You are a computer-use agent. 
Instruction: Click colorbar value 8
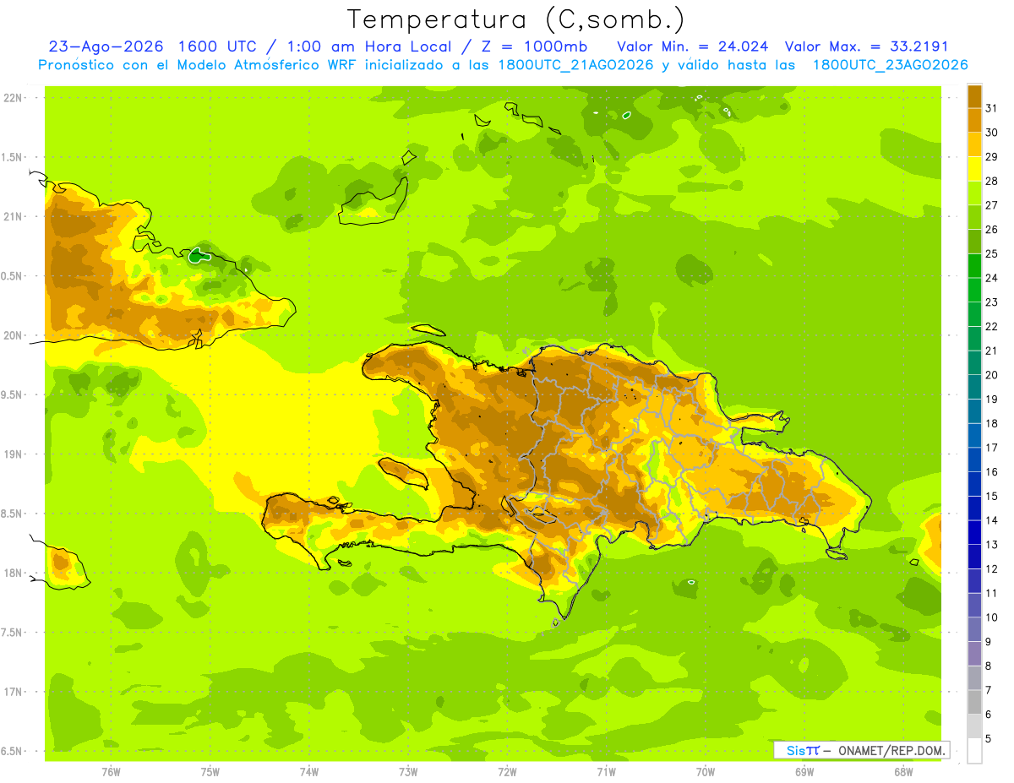coord(988,666)
